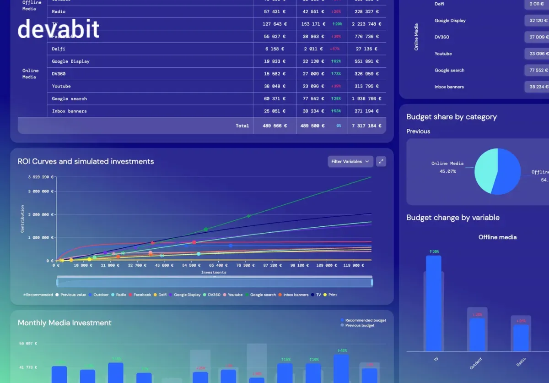Click 'Online Media 45.07%' pie chart label
This screenshot has height=383, width=549.
447,167
